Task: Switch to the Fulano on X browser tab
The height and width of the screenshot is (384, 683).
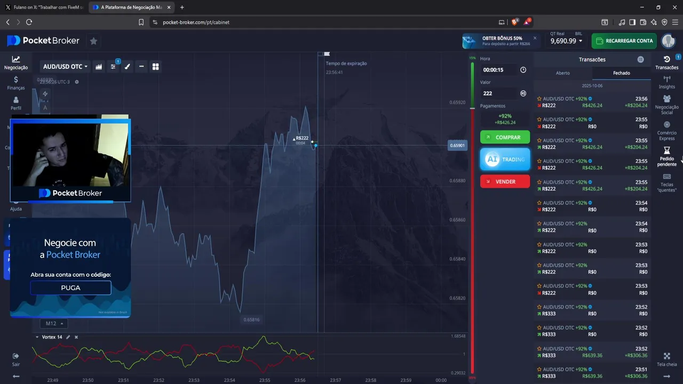Action: point(44,7)
